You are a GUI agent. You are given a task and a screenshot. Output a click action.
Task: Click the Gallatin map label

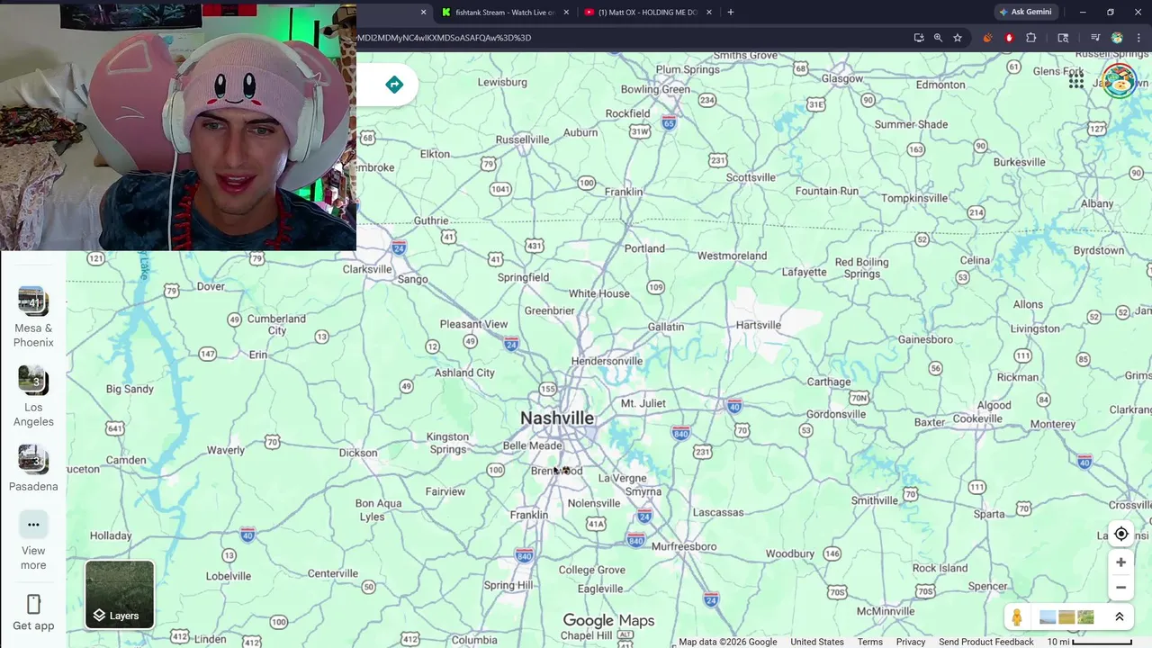coord(666,327)
